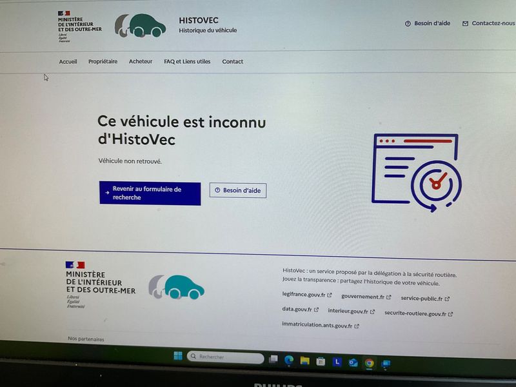Open the legifrance.gouv.fr link
Viewport: 516px width, 387px height.
click(x=307, y=295)
